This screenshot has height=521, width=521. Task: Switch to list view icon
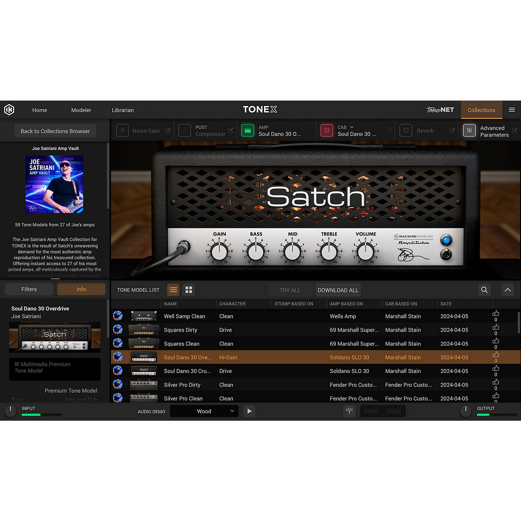coord(173,290)
